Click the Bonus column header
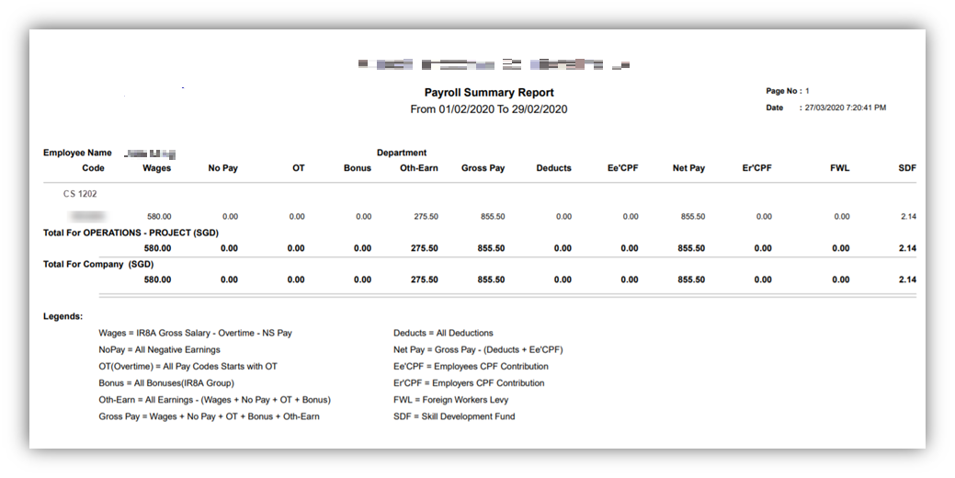The height and width of the screenshot is (478, 955). coord(358,168)
